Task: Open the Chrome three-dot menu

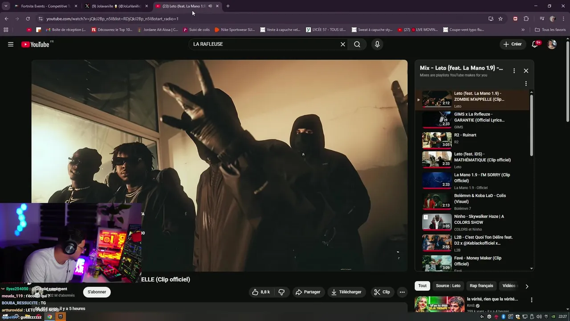Action: [563, 19]
